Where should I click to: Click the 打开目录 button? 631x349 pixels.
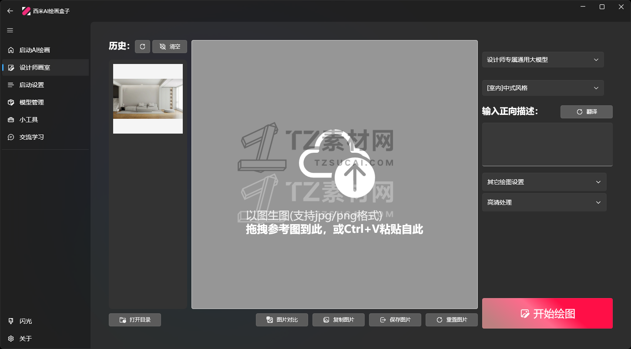pyautogui.click(x=135, y=320)
